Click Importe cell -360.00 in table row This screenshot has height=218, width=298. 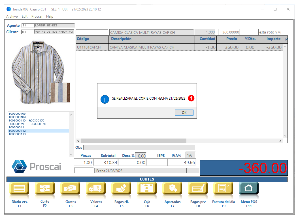269,47
